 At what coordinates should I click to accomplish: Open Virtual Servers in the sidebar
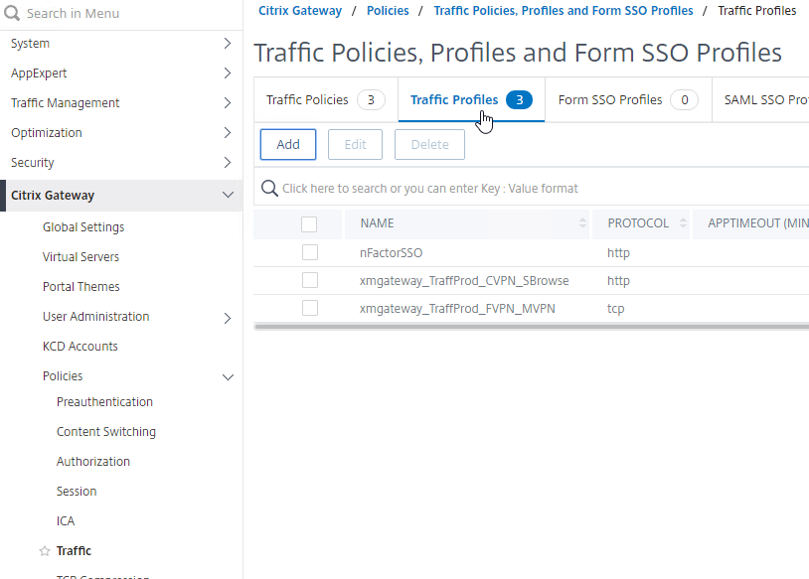[x=81, y=257]
